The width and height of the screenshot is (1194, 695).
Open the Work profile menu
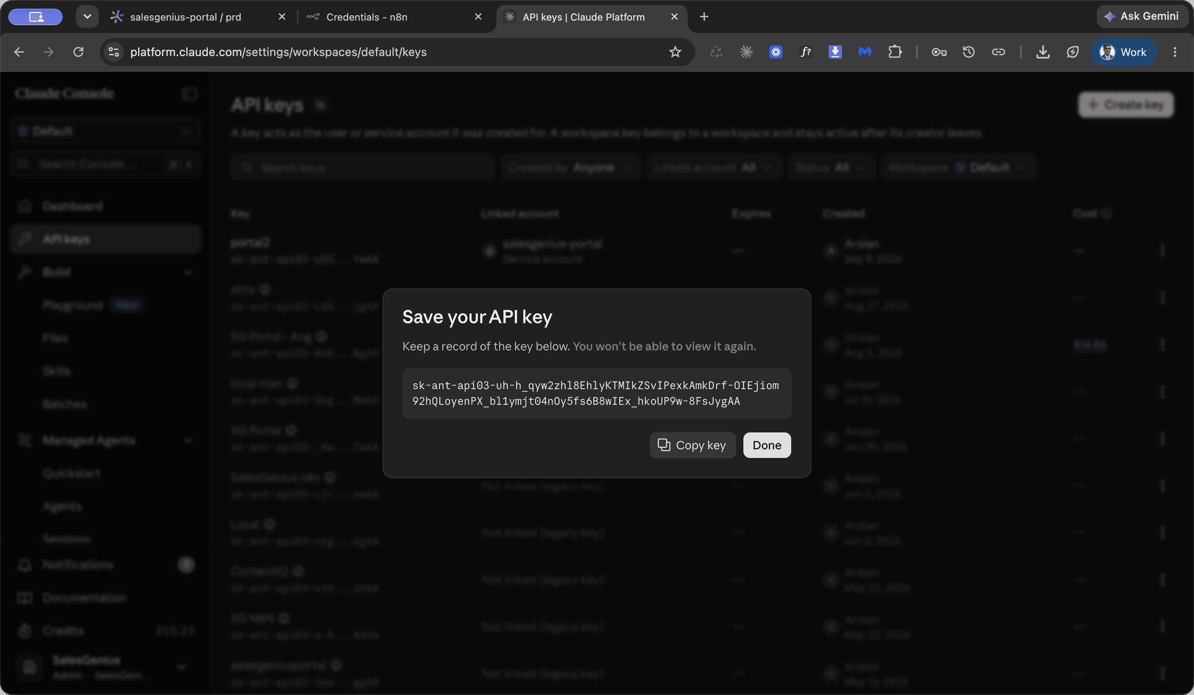tap(1123, 52)
